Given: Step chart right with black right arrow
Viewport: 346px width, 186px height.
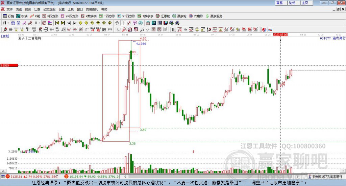Looking at the screenshot, I should pyautogui.click(x=75, y=23).
